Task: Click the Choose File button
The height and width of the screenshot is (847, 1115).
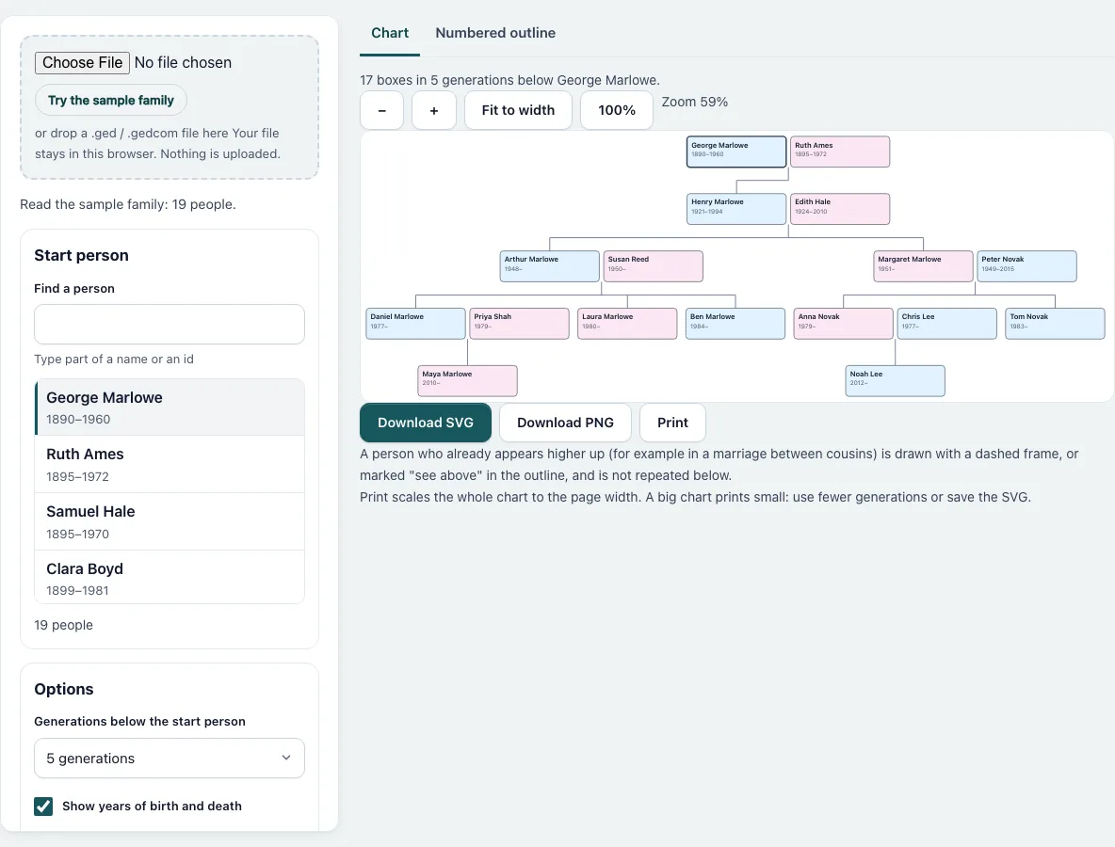Action: [x=83, y=62]
